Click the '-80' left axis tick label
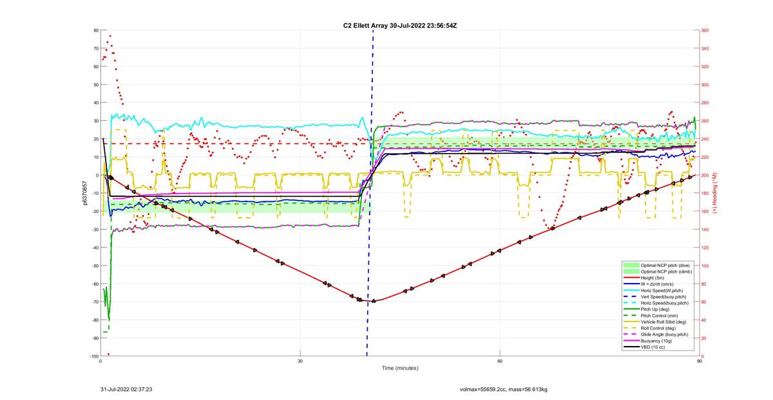 (x=94, y=320)
